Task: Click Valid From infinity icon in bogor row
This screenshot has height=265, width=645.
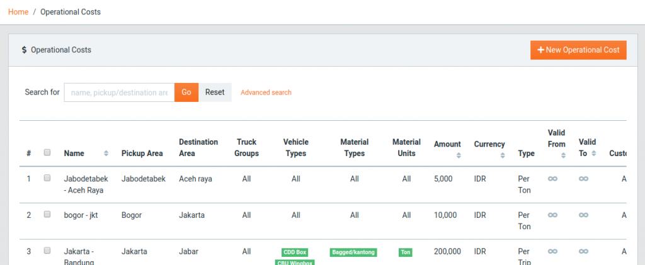Action: (552, 215)
